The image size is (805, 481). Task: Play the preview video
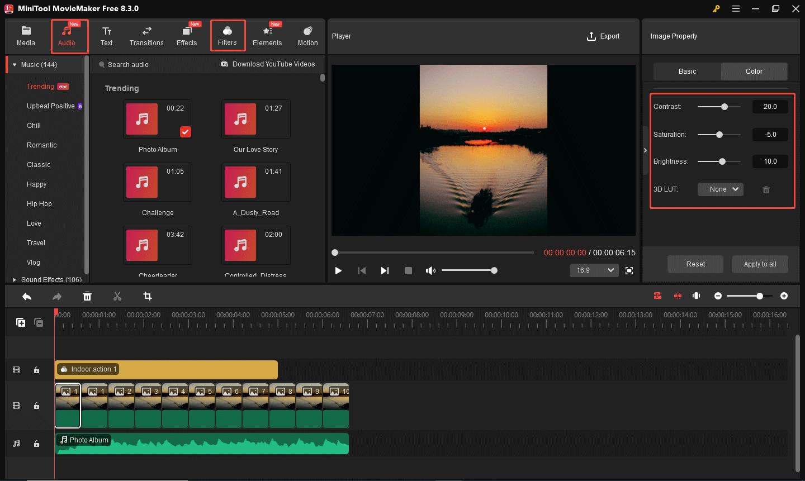tap(338, 270)
